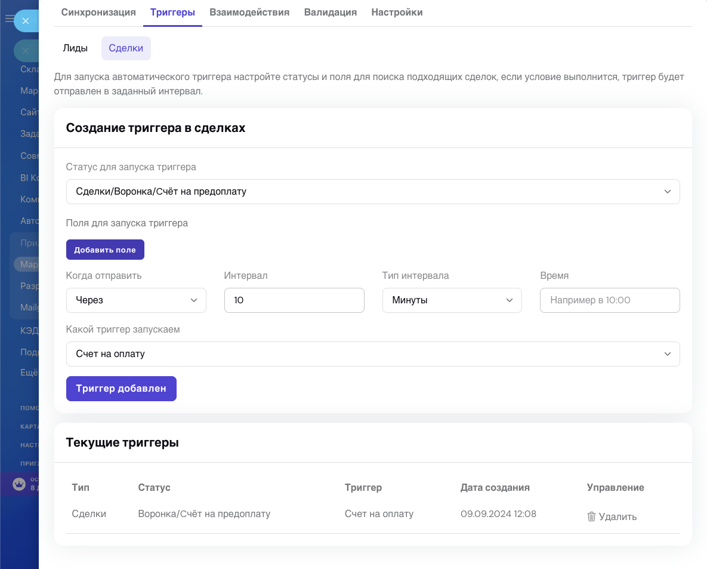Open the Настройки tab
707x569 pixels.
[397, 12]
